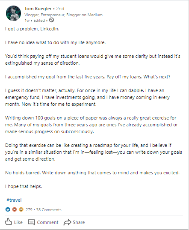Click the 'I hope that helps.' line
This screenshot has width=189, height=230.
click(x=24, y=186)
